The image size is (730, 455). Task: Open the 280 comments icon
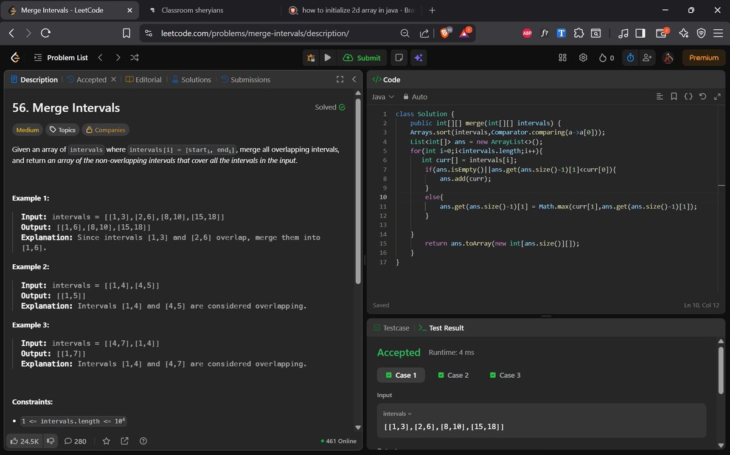coord(75,441)
